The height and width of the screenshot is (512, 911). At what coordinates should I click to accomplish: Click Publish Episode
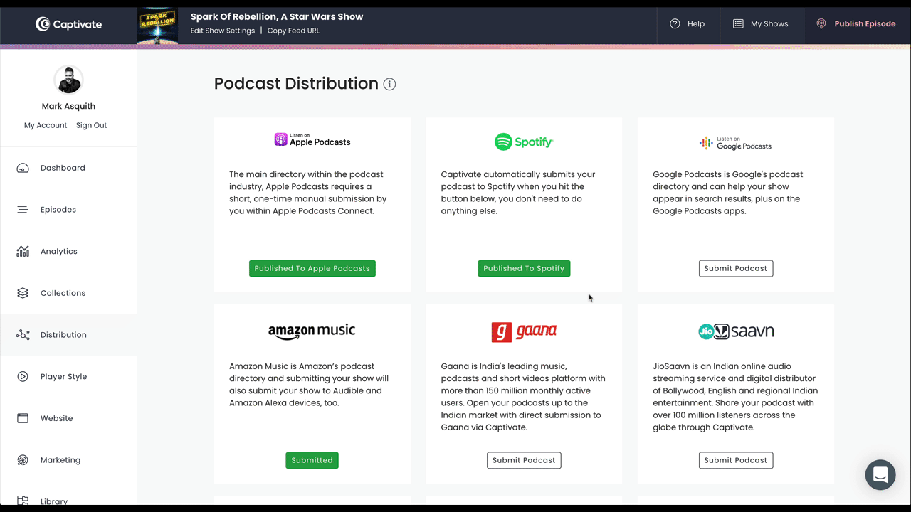tap(863, 23)
